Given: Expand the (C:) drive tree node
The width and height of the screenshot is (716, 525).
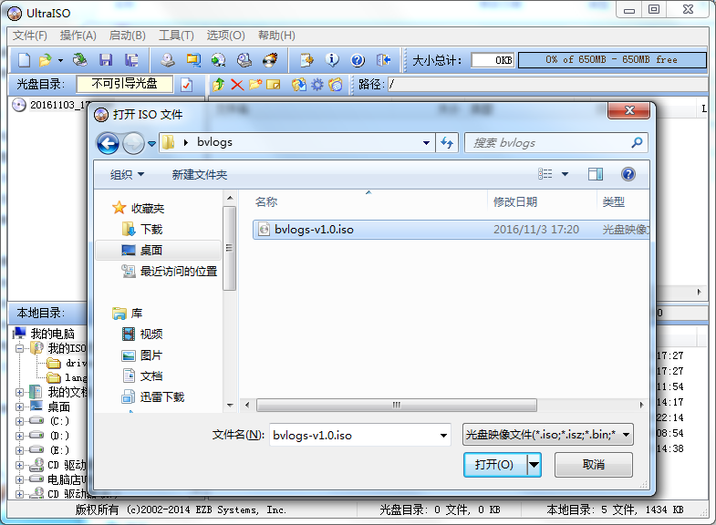Looking at the screenshot, I should (19, 421).
